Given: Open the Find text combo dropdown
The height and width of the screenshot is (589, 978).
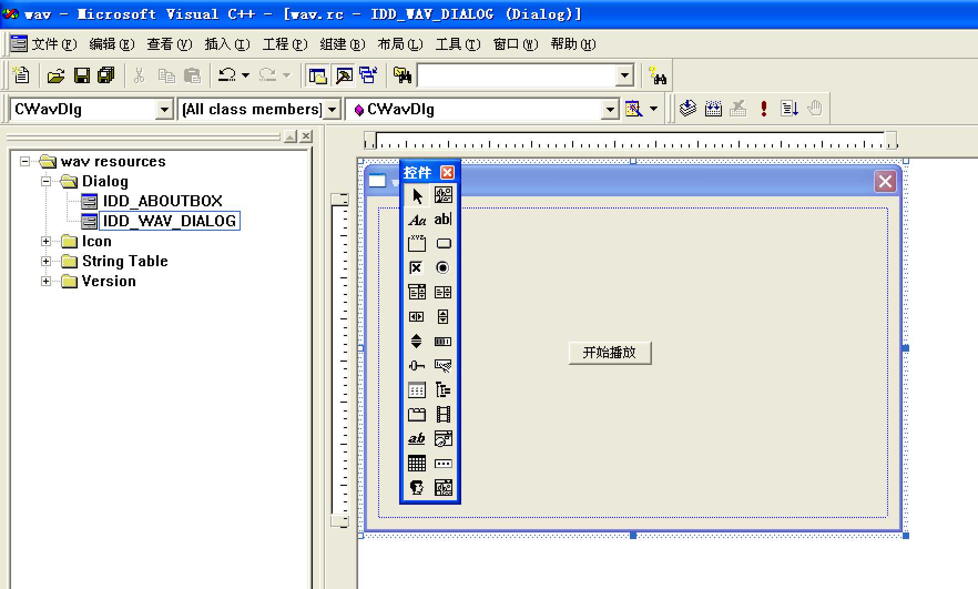Looking at the screenshot, I should tap(625, 75).
